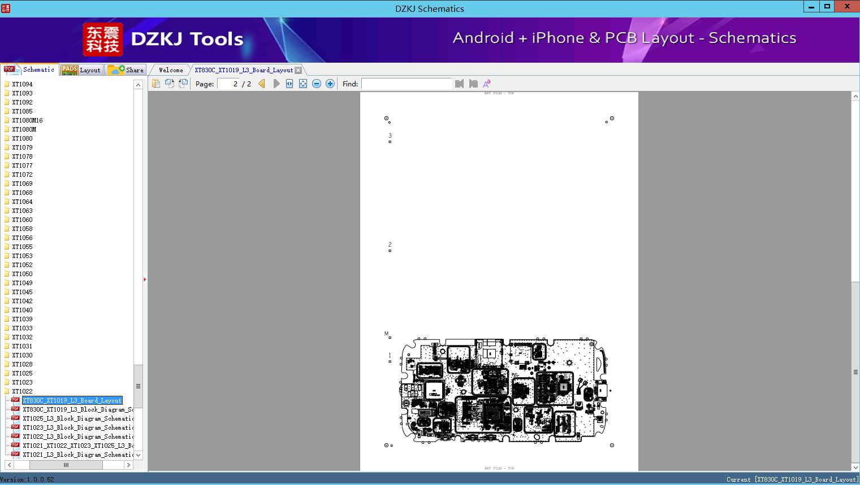Image resolution: width=860 pixels, height=485 pixels.
Task: Expand the XT1039 folder
Action: (22, 319)
